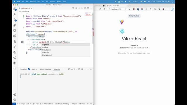This screenshot has width=187, height=105.
Task: Open the Explorer view in the activity bar
Action: point(15,9)
